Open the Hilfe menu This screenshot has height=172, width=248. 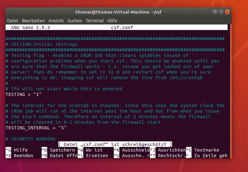[x=112, y=21]
